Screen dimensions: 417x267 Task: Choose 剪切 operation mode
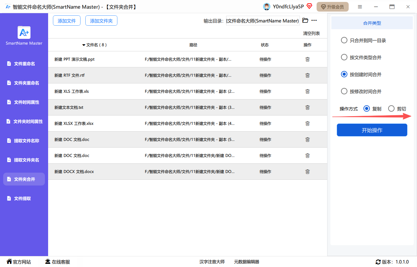coord(391,109)
